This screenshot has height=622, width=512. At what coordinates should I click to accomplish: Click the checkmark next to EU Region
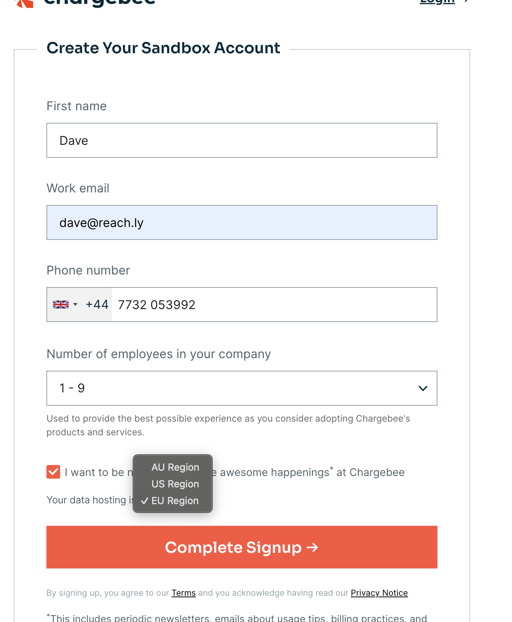(x=145, y=501)
